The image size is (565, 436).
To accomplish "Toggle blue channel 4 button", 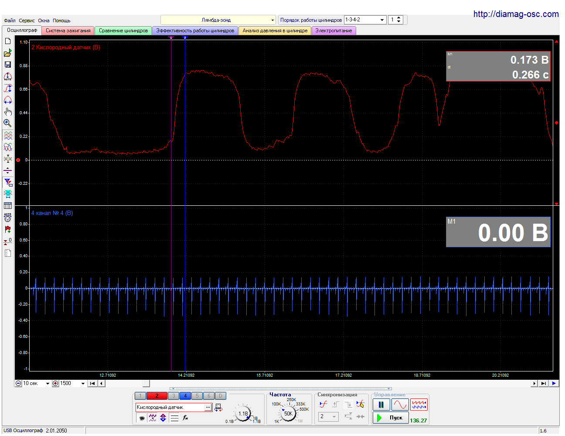I will click(x=185, y=396).
